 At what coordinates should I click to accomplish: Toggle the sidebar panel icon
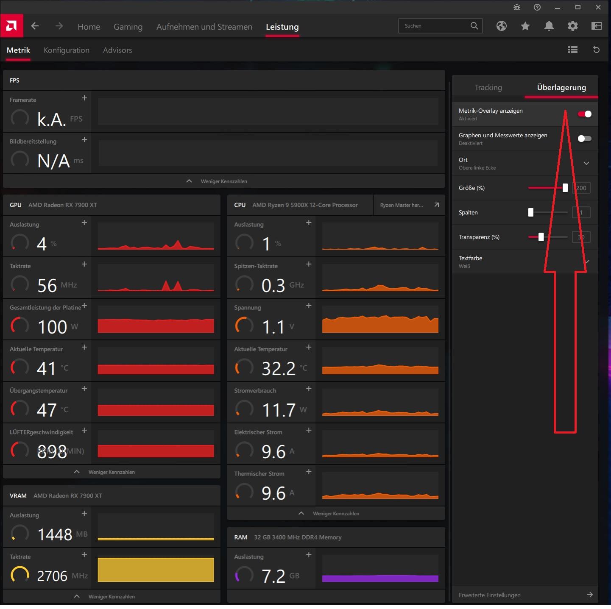pyautogui.click(x=597, y=26)
